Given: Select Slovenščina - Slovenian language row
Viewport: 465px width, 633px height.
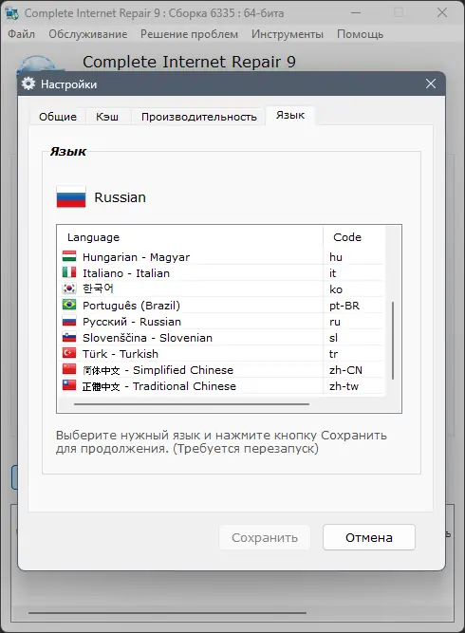Looking at the screenshot, I should (x=222, y=338).
